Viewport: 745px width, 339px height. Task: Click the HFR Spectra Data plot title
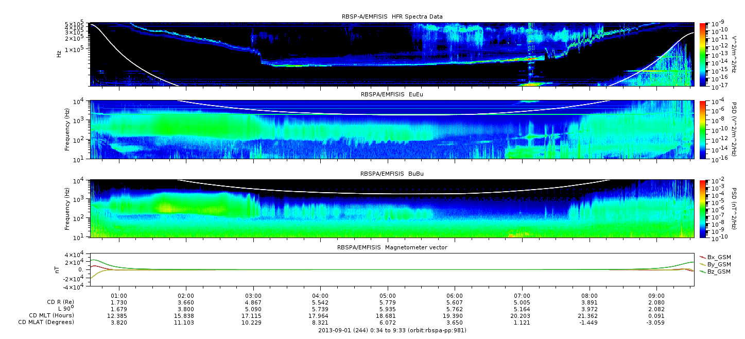click(392, 17)
